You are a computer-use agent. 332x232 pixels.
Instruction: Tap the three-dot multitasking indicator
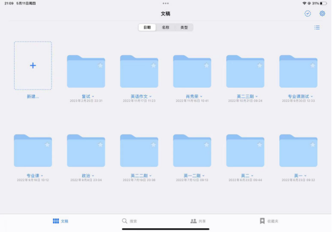165,4
